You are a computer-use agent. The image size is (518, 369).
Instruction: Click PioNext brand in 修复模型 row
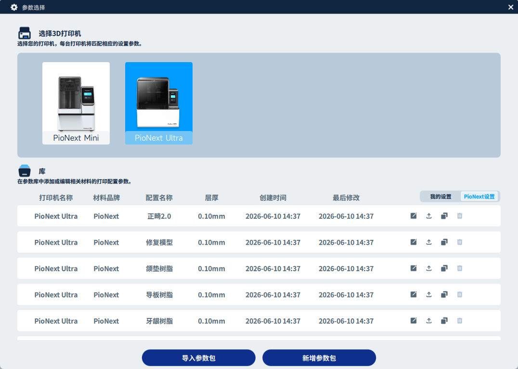pos(106,242)
